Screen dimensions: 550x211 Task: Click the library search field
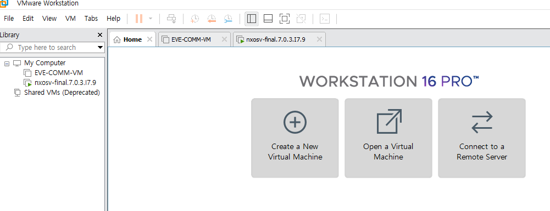click(x=52, y=47)
